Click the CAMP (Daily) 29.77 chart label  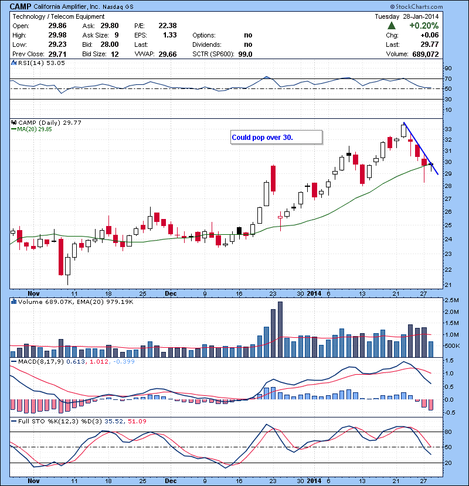coord(50,123)
